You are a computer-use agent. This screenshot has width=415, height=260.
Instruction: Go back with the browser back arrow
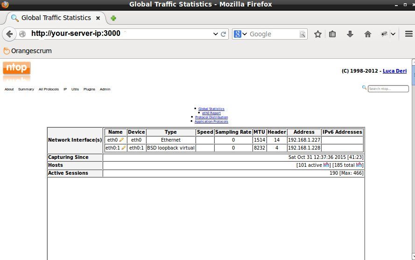click(9, 34)
